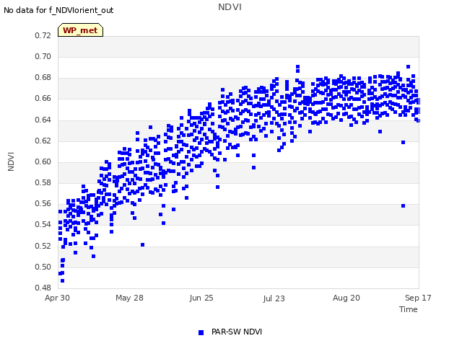Click the 0.66 y-axis tick label
Image resolution: width=462 pixels, height=346 pixels.
click(x=43, y=99)
